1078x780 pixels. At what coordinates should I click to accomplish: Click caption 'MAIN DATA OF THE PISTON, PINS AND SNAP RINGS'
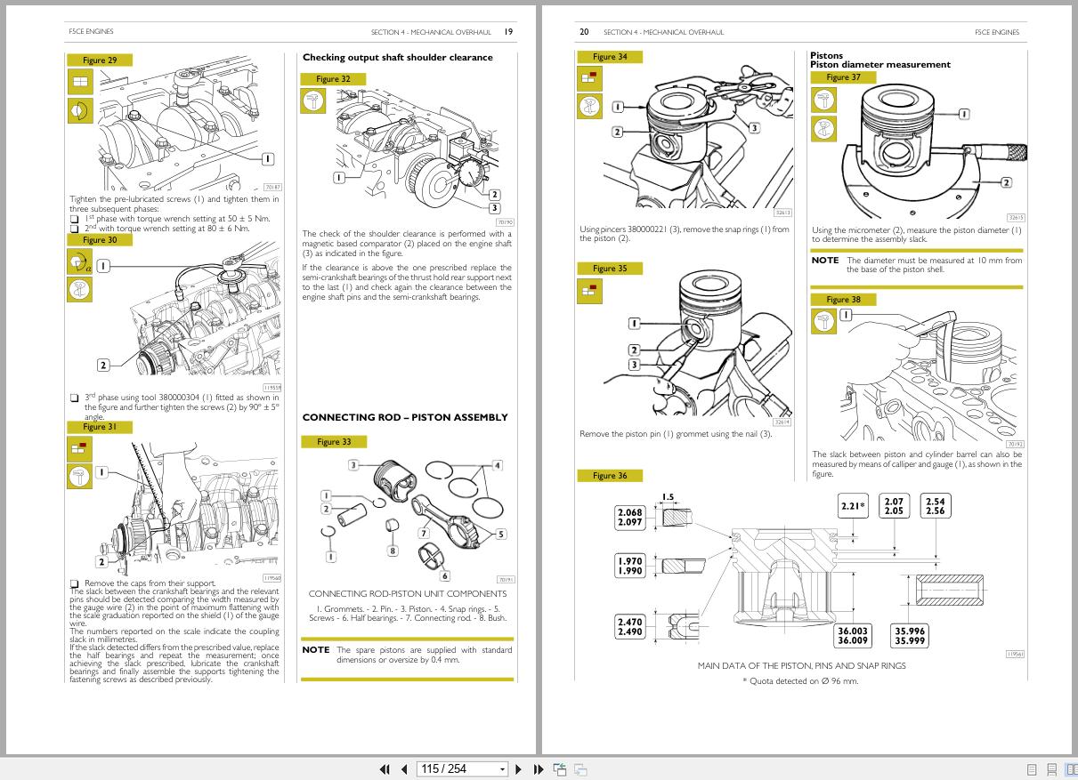click(801, 665)
